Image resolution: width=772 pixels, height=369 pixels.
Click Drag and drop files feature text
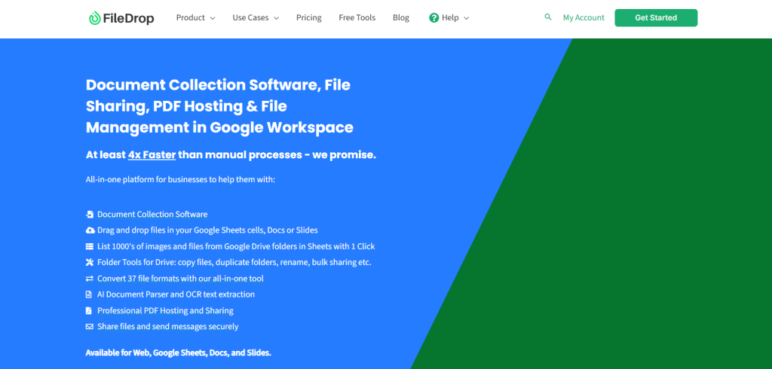(208, 230)
